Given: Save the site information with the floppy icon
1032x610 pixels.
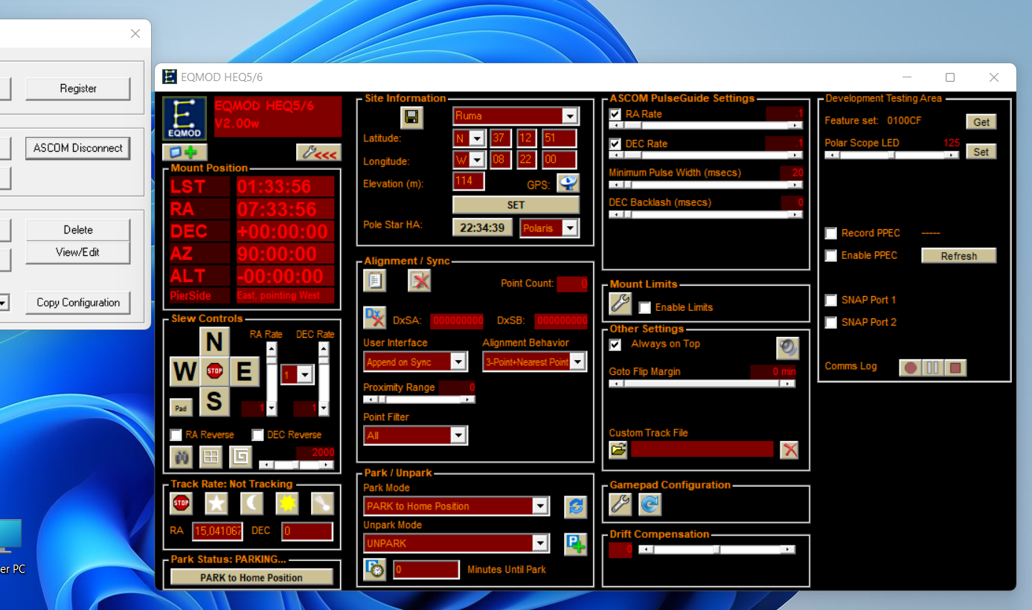Looking at the screenshot, I should tap(411, 117).
